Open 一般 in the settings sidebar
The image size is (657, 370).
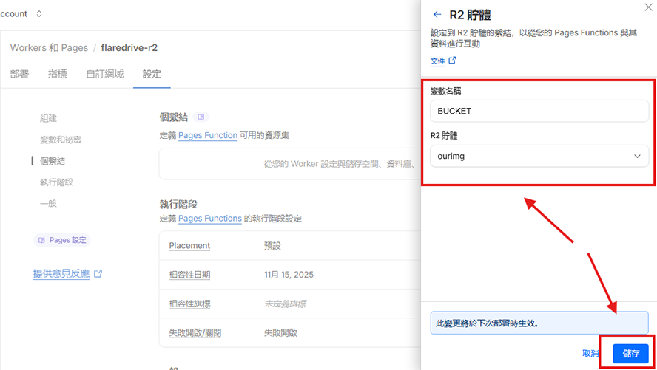point(48,204)
